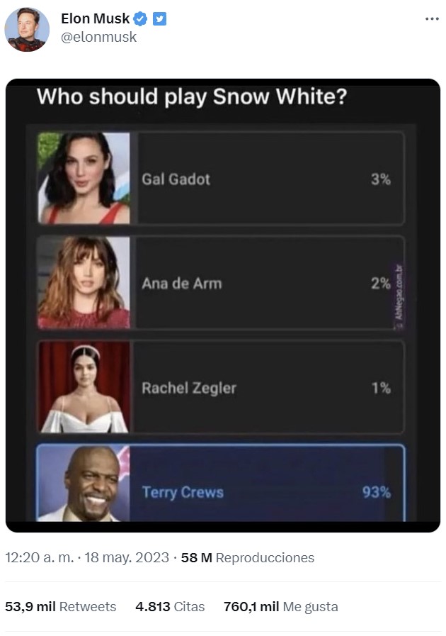This screenshot has height=636, width=446.
Task: Click the blue verified checkmark badge
Action: pos(141,18)
